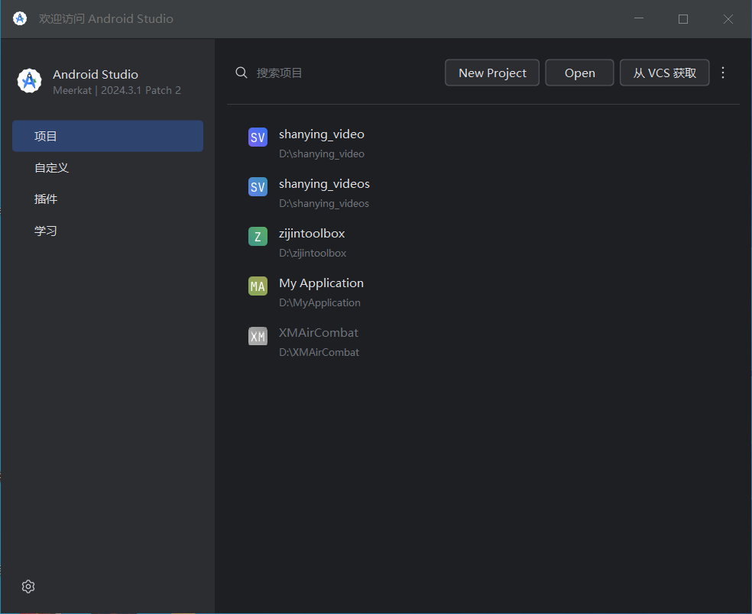This screenshot has height=614, width=752.
Task: Click the SV icon for shanying_video project
Action: (258, 137)
